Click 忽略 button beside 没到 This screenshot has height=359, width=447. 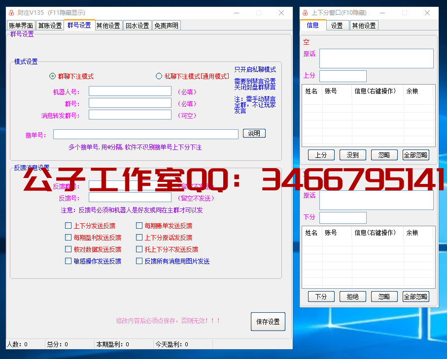(384, 155)
